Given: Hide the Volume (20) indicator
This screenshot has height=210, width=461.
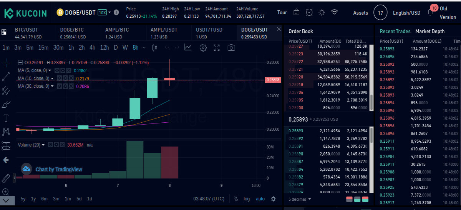Looking at the screenshot, I should (x=51, y=145).
